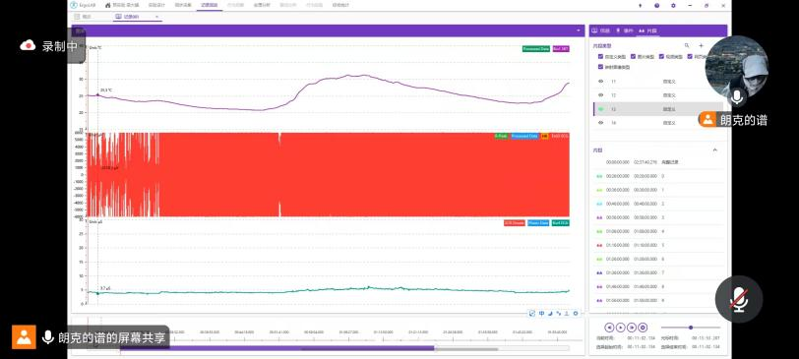Uncheck the first segment type checkbox

(x=601, y=56)
